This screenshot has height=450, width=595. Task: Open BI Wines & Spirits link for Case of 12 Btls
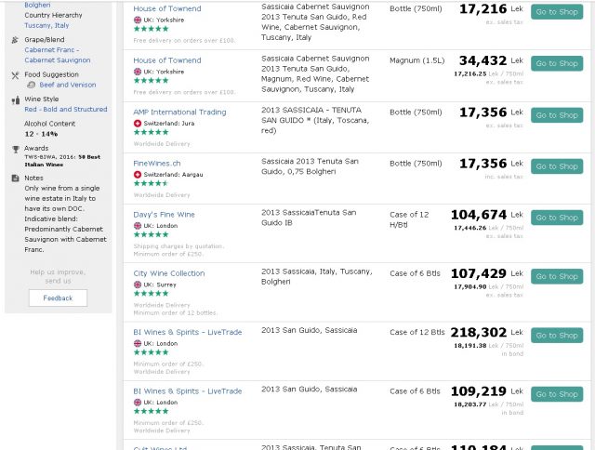click(x=188, y=332)
